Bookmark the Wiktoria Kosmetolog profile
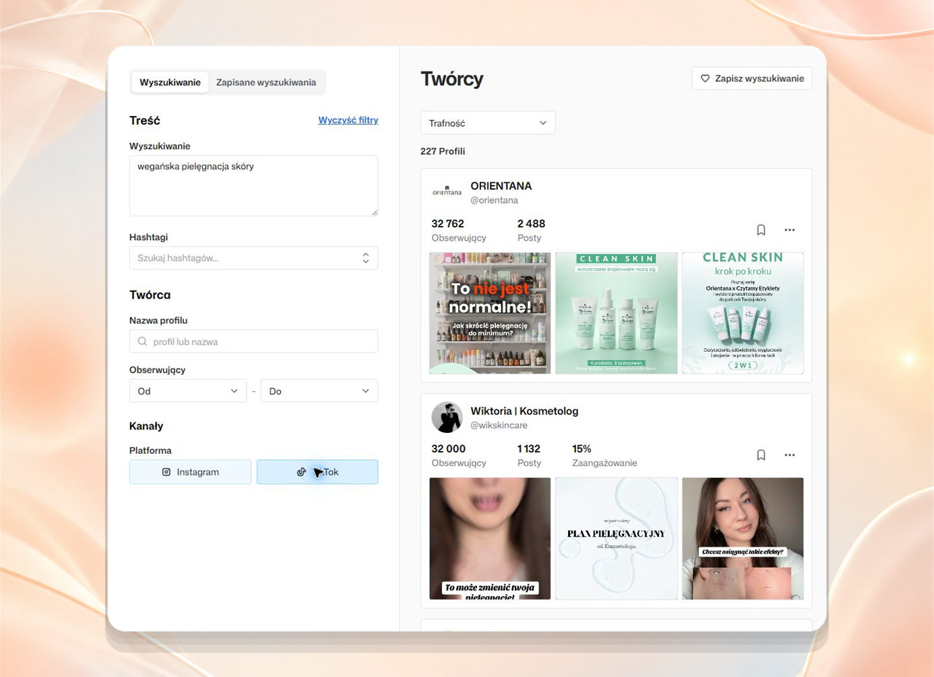 coord(761,455)
